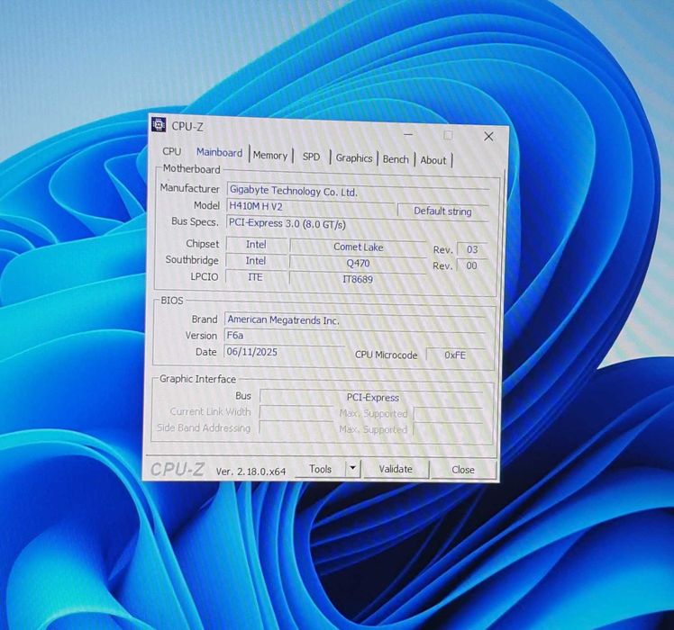
Task: Click the Close button at the bottom
Action: [x=463, y=470]
